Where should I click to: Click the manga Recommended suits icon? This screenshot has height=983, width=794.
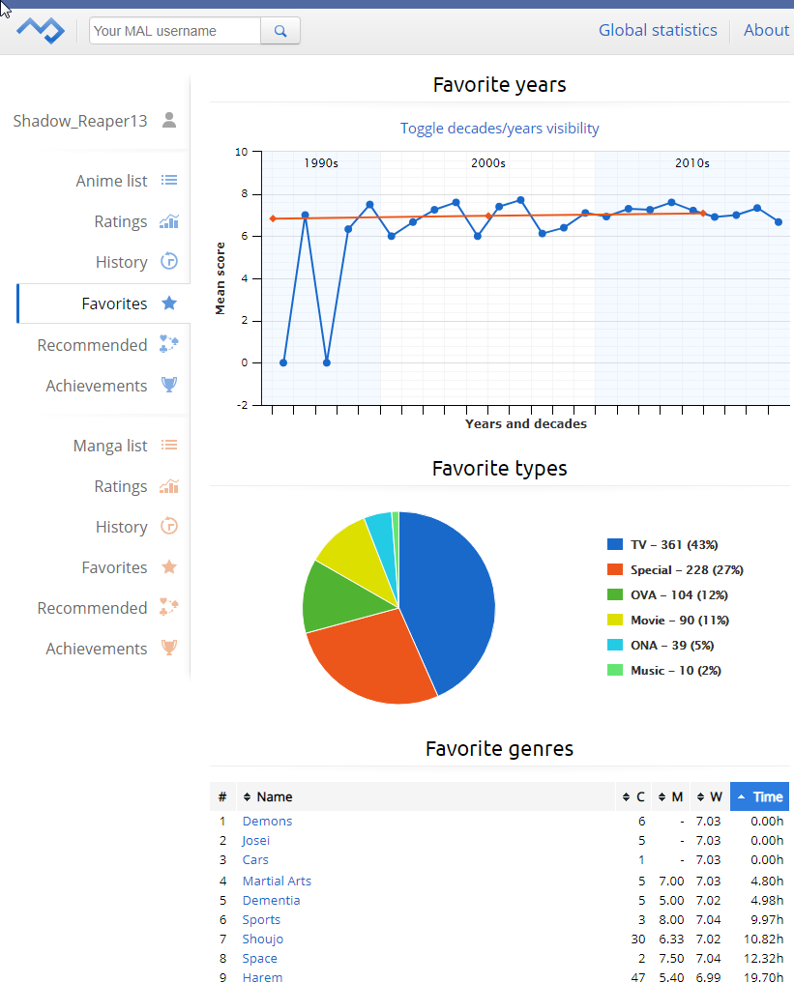(169, 608)
